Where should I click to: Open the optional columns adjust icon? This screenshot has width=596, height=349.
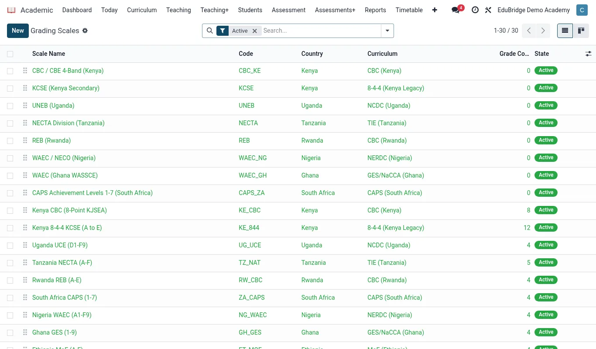pyautogui.click(x=589, y=54)
